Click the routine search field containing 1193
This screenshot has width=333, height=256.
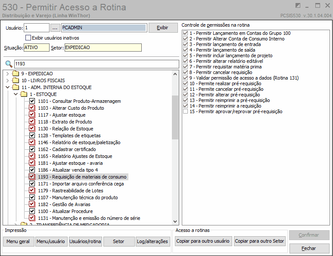pyautogui.click(x=96, y=64)
